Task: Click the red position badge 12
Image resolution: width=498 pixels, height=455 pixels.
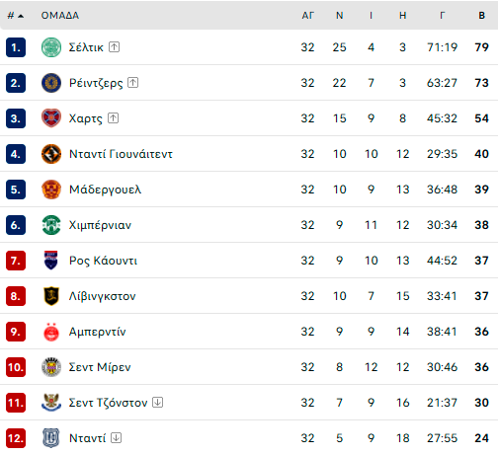Action: 16,438
